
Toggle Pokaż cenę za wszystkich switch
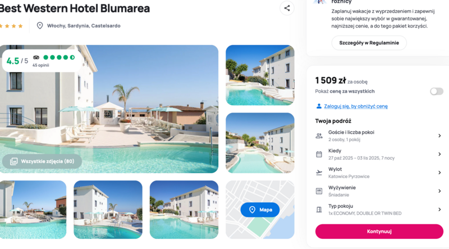[437, 91]
